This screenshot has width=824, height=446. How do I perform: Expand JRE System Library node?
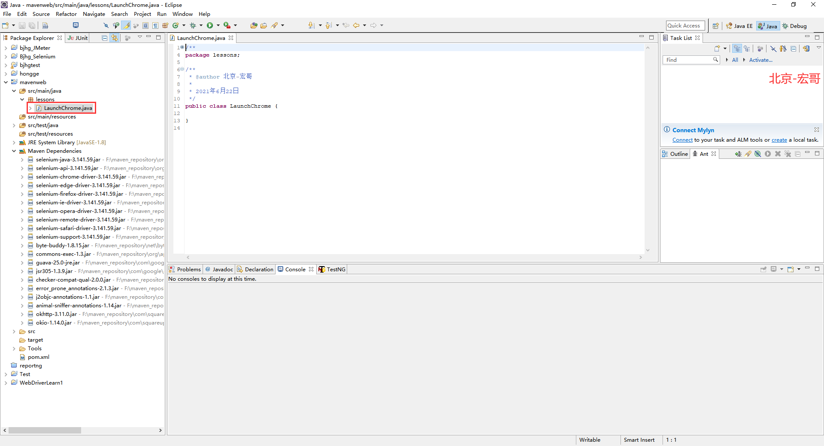(14, 143)
